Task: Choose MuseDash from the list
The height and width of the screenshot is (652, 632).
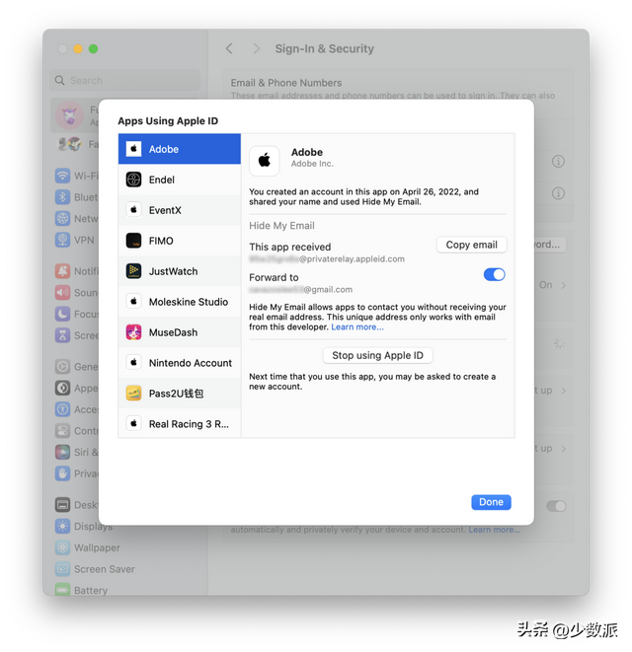Action: pyautogui.click(x=180, y=332)
